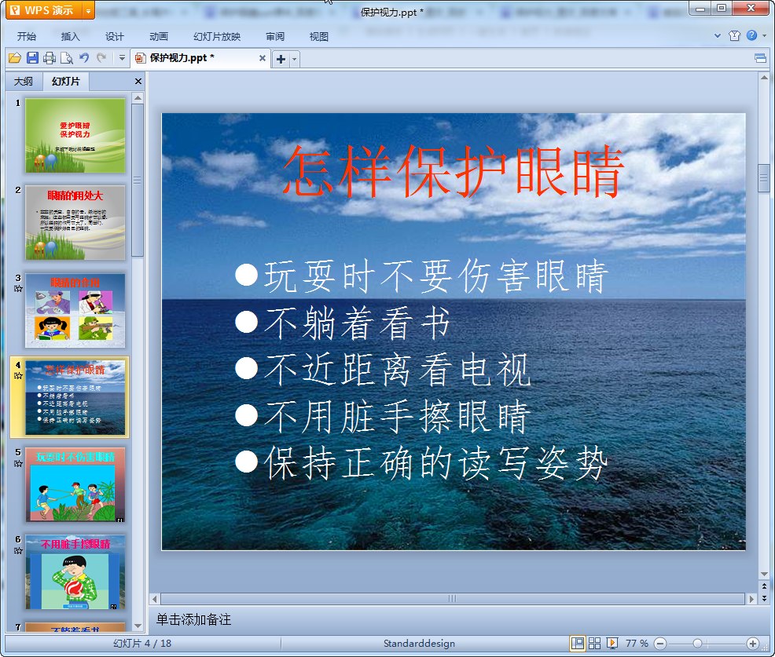Click animation star icon of slide 6
The width and height of the screenshot is (775, 657).
18,551
